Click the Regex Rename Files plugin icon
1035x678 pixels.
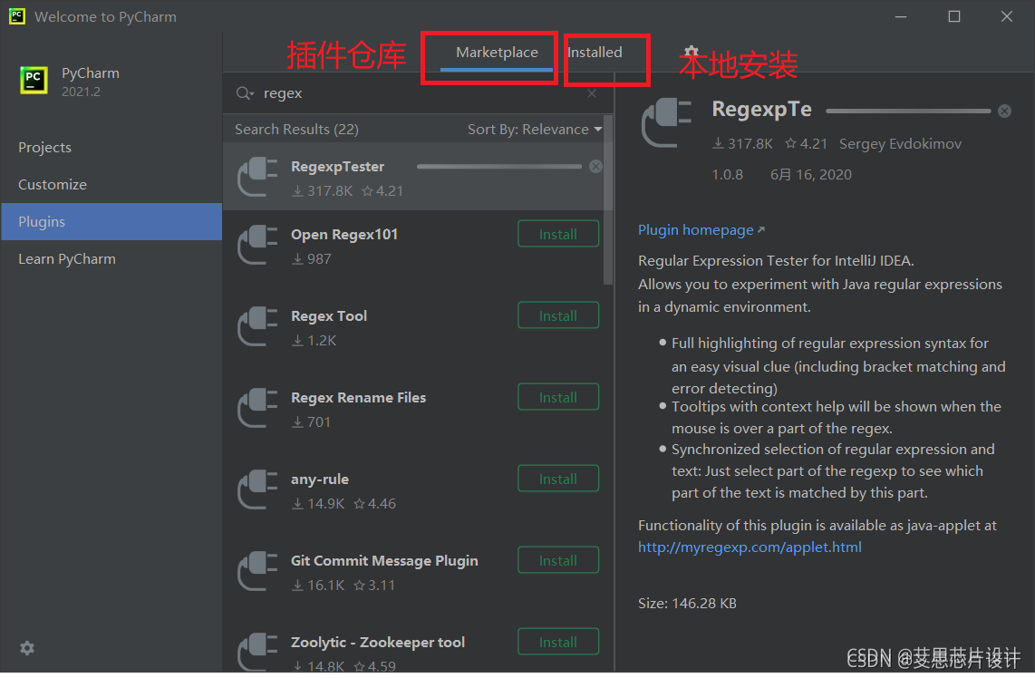(x=258, y=408)
